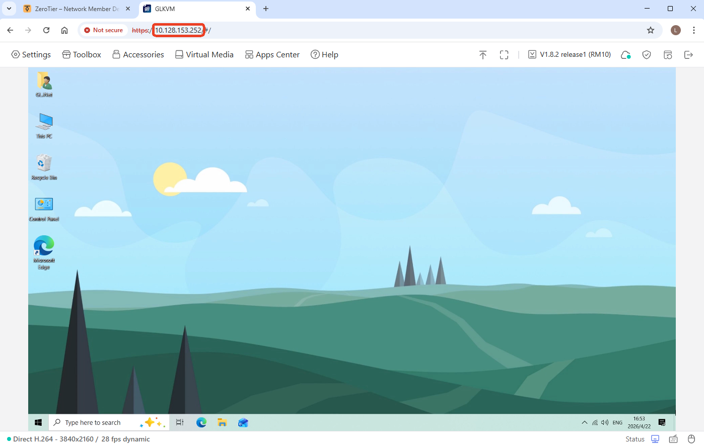Click the mouse status icon in status bar
704x446 pixels.
(691, 439)
